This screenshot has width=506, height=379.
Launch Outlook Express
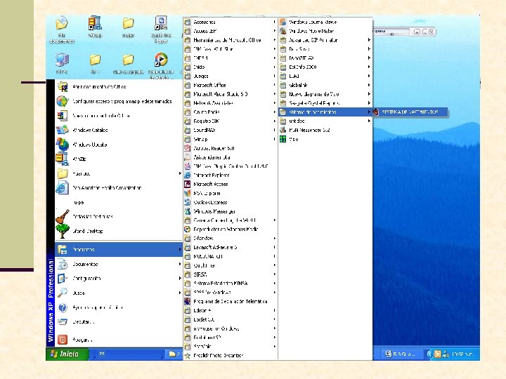tap(230, 202)
